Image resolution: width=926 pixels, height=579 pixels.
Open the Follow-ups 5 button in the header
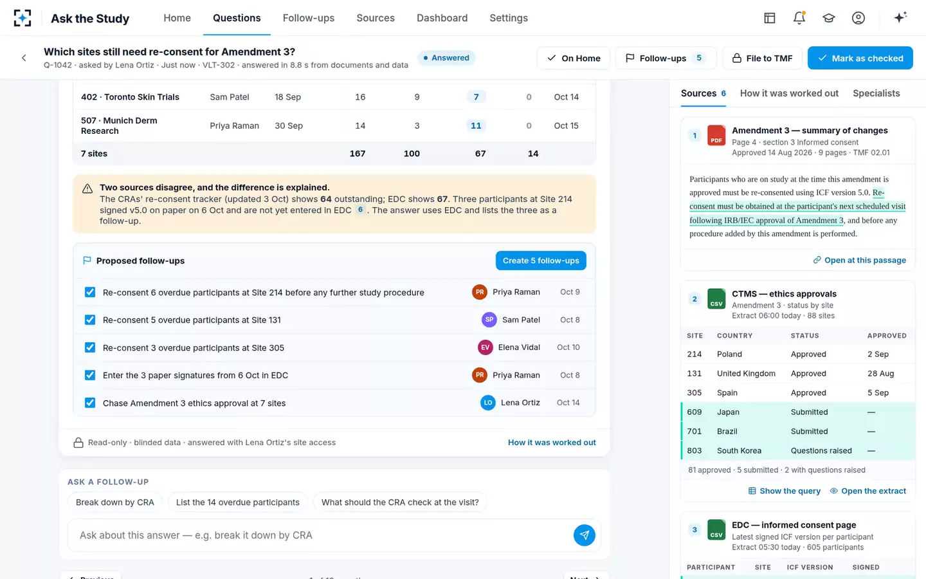click(666, 58)
